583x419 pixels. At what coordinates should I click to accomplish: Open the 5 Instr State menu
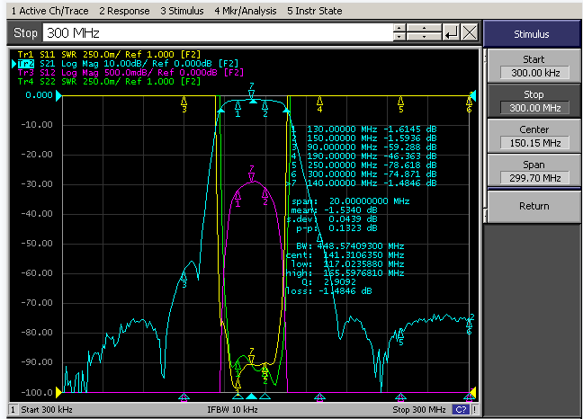[x=315, y=11]
